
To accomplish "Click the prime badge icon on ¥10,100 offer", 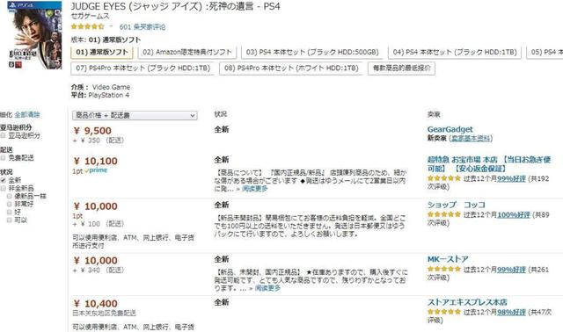I will tap(96, 170).
